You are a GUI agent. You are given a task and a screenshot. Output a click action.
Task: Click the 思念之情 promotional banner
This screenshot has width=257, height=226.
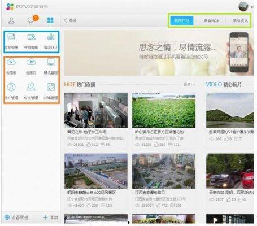click(159, 53)
